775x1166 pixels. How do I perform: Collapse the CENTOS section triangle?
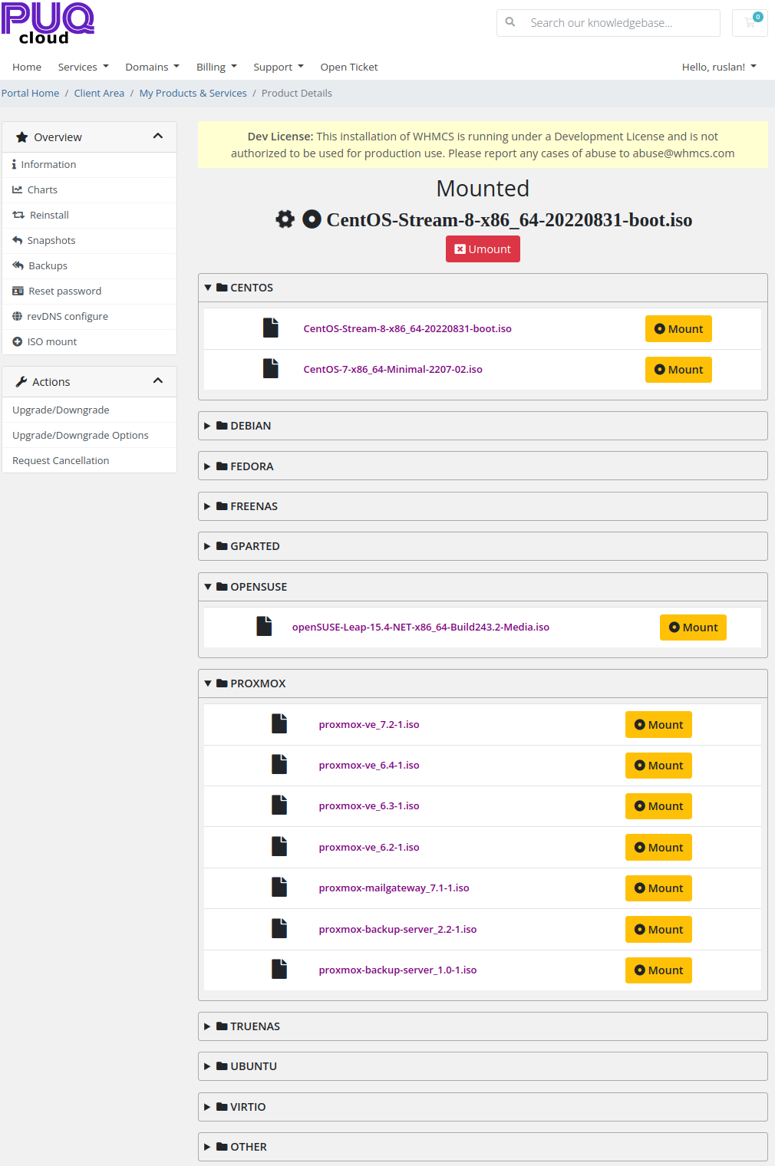208,288
